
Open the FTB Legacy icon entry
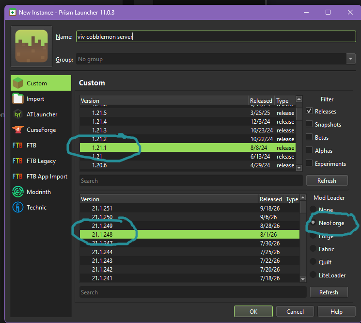[17, 161]
